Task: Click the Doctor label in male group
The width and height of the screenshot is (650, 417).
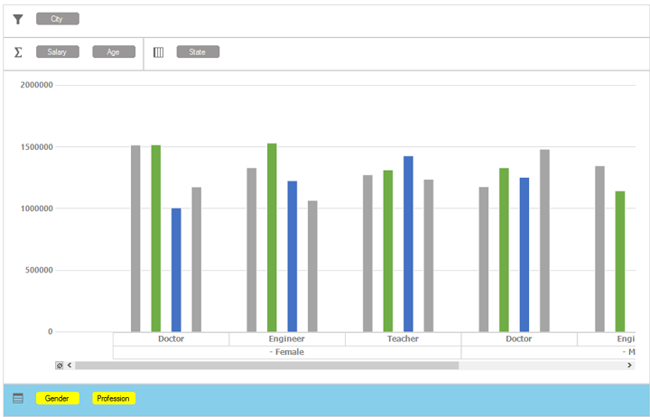Action: pos(519,339)
